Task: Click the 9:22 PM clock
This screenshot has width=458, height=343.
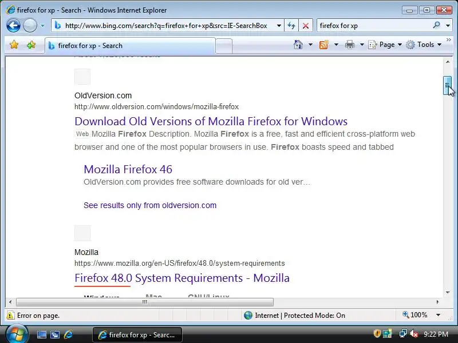Action: point(436,334)
